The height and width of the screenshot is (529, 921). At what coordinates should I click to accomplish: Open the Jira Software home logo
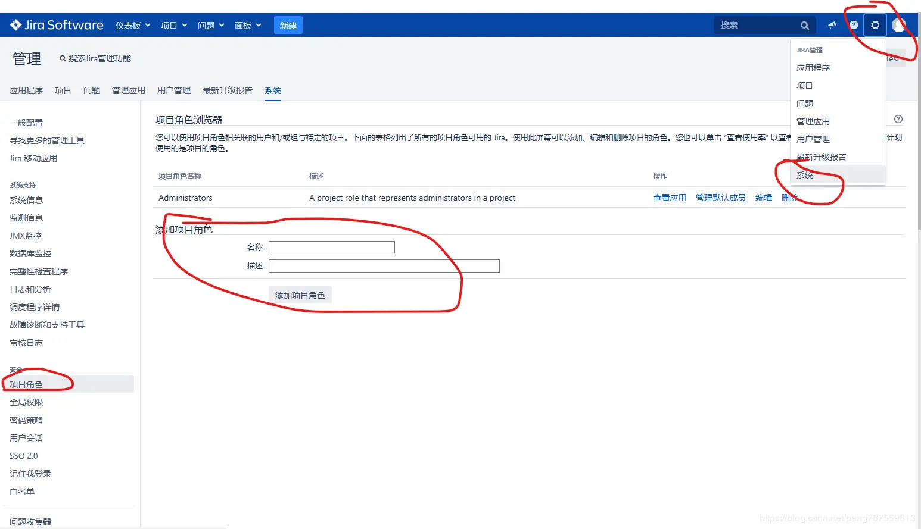(55, 24)
